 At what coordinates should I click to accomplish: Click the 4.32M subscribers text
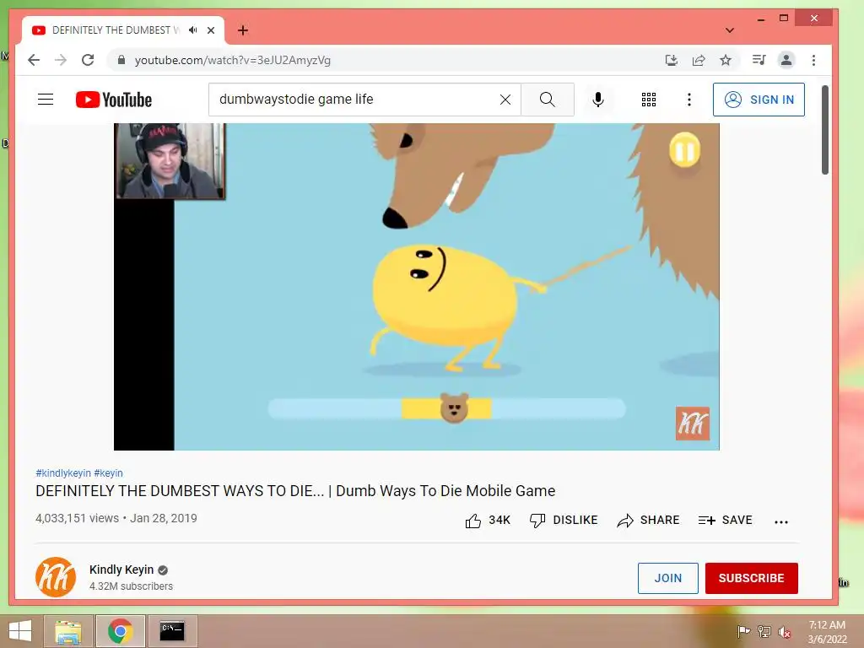click(x=131, y=586)
